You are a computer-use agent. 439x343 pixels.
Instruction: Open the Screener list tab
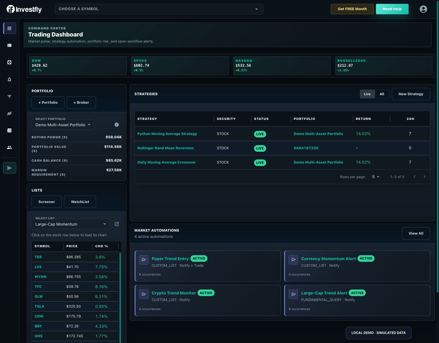pyautogui.click(x=47, y=202)
